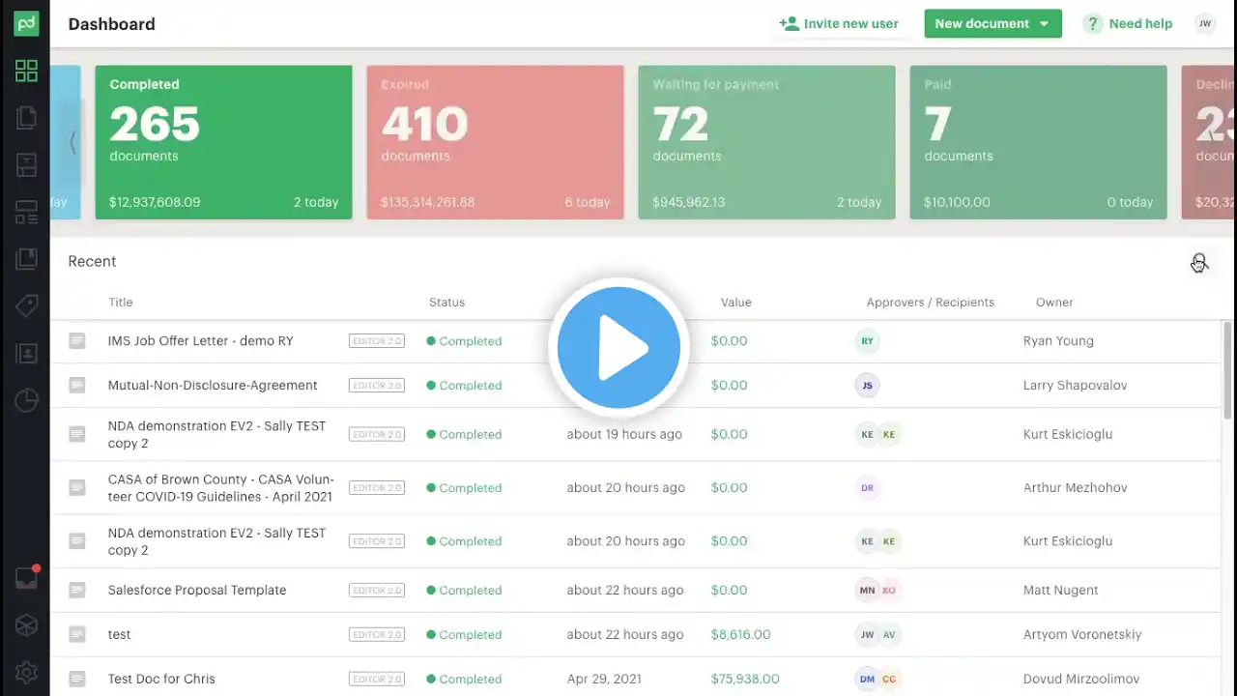Select the Completed 265 documents card

(x=223, y=142)
